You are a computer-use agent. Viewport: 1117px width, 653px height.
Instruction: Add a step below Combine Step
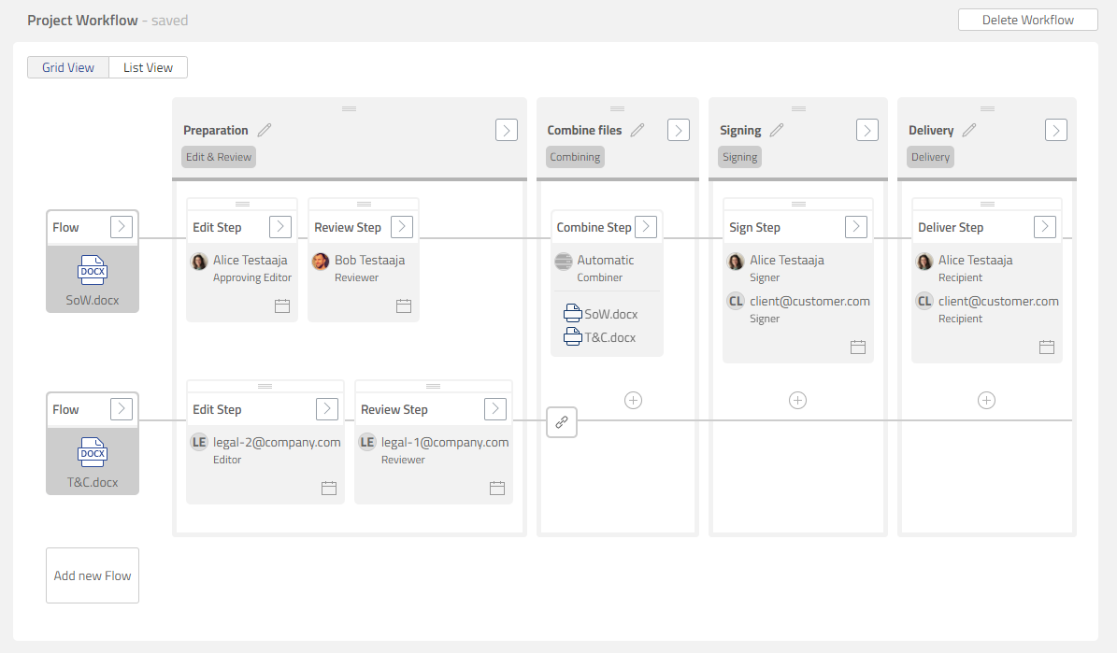(633, 400)
